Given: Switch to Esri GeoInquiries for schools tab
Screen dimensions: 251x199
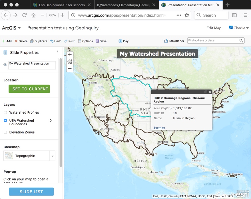Looking at the screenshot, I should (59, 5).
